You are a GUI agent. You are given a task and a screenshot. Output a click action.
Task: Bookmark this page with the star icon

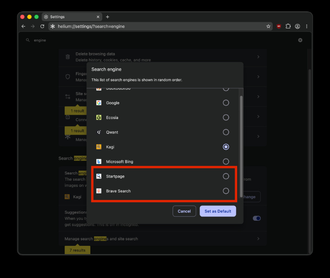coord(269,26)
